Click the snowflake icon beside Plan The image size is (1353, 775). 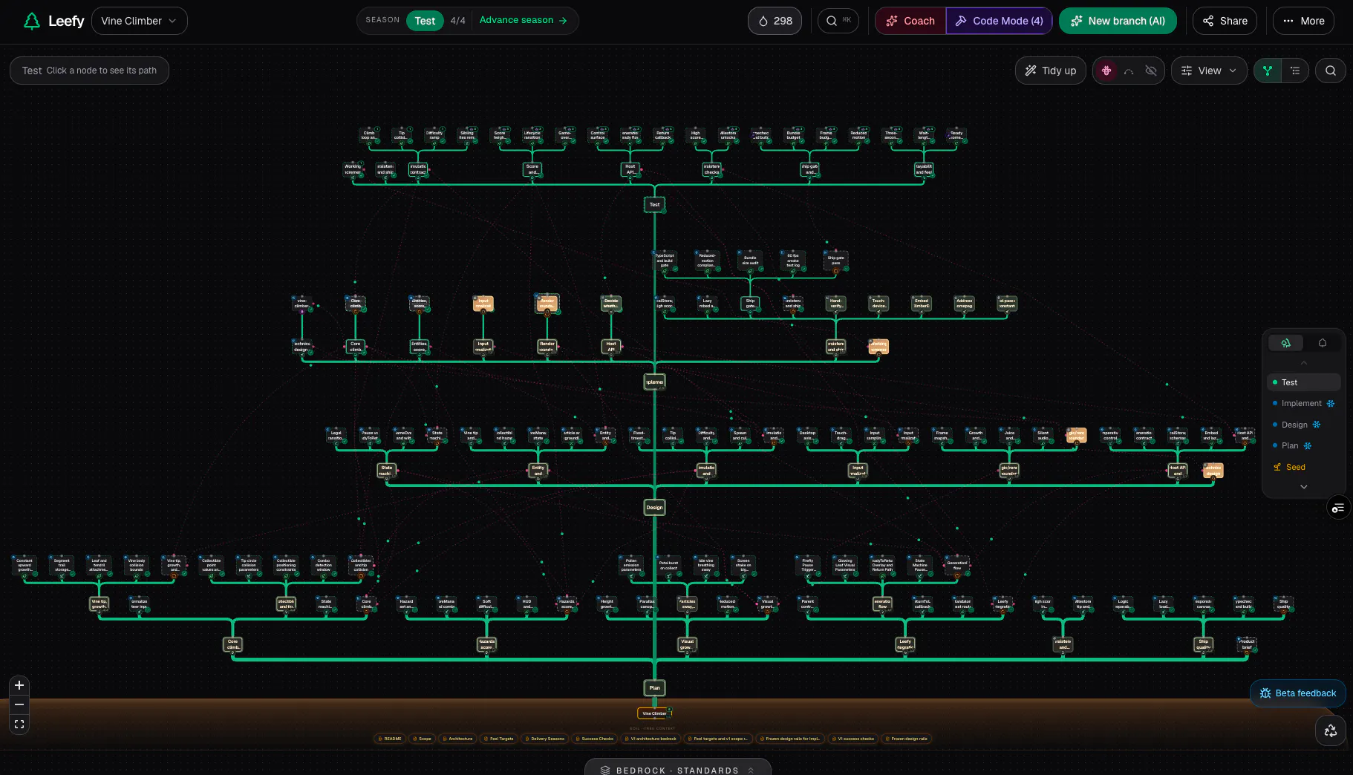pos(1308,445)
